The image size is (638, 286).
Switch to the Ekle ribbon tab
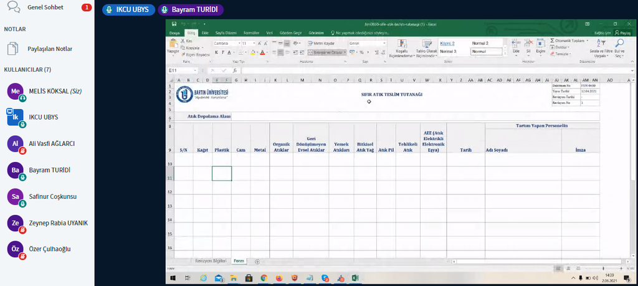coord(206,32)
